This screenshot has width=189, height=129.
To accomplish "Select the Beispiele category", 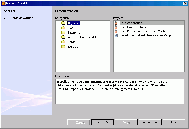I will 73,47.
